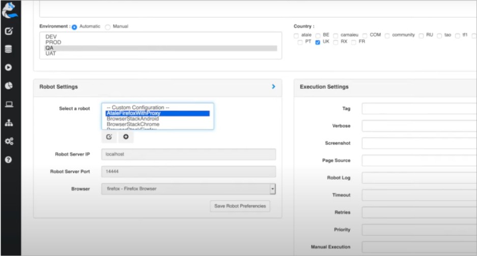Collapse Robot Settings panel chevron
The image size is (477, 256).
tap(273, 86)
